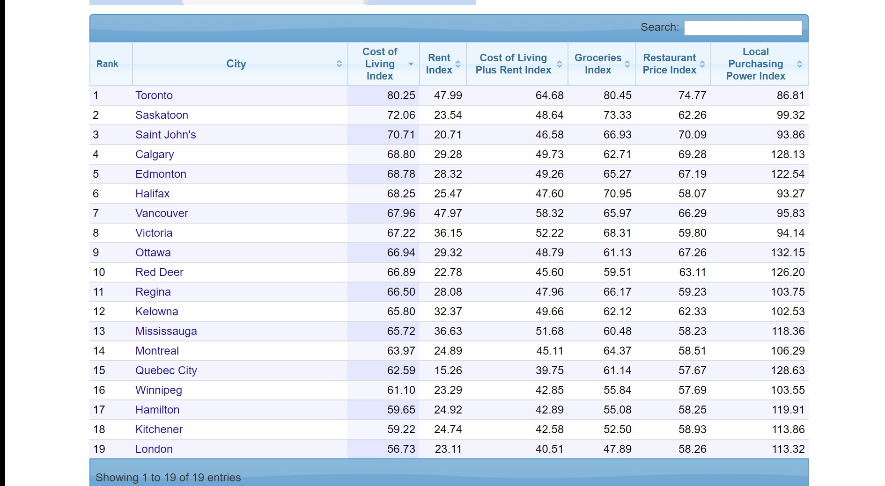Open the Kelowna city link
Viewport: 885px width, 486px height.
[156, 312]
